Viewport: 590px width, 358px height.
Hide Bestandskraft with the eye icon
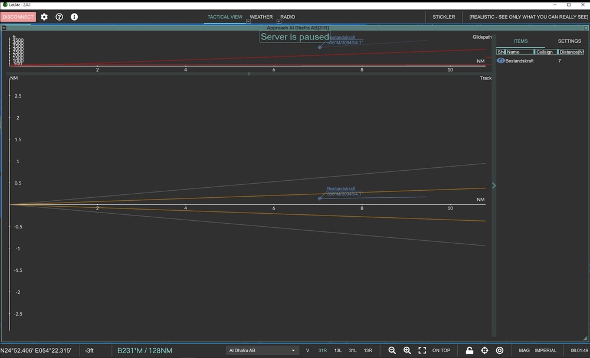[500, 61]
